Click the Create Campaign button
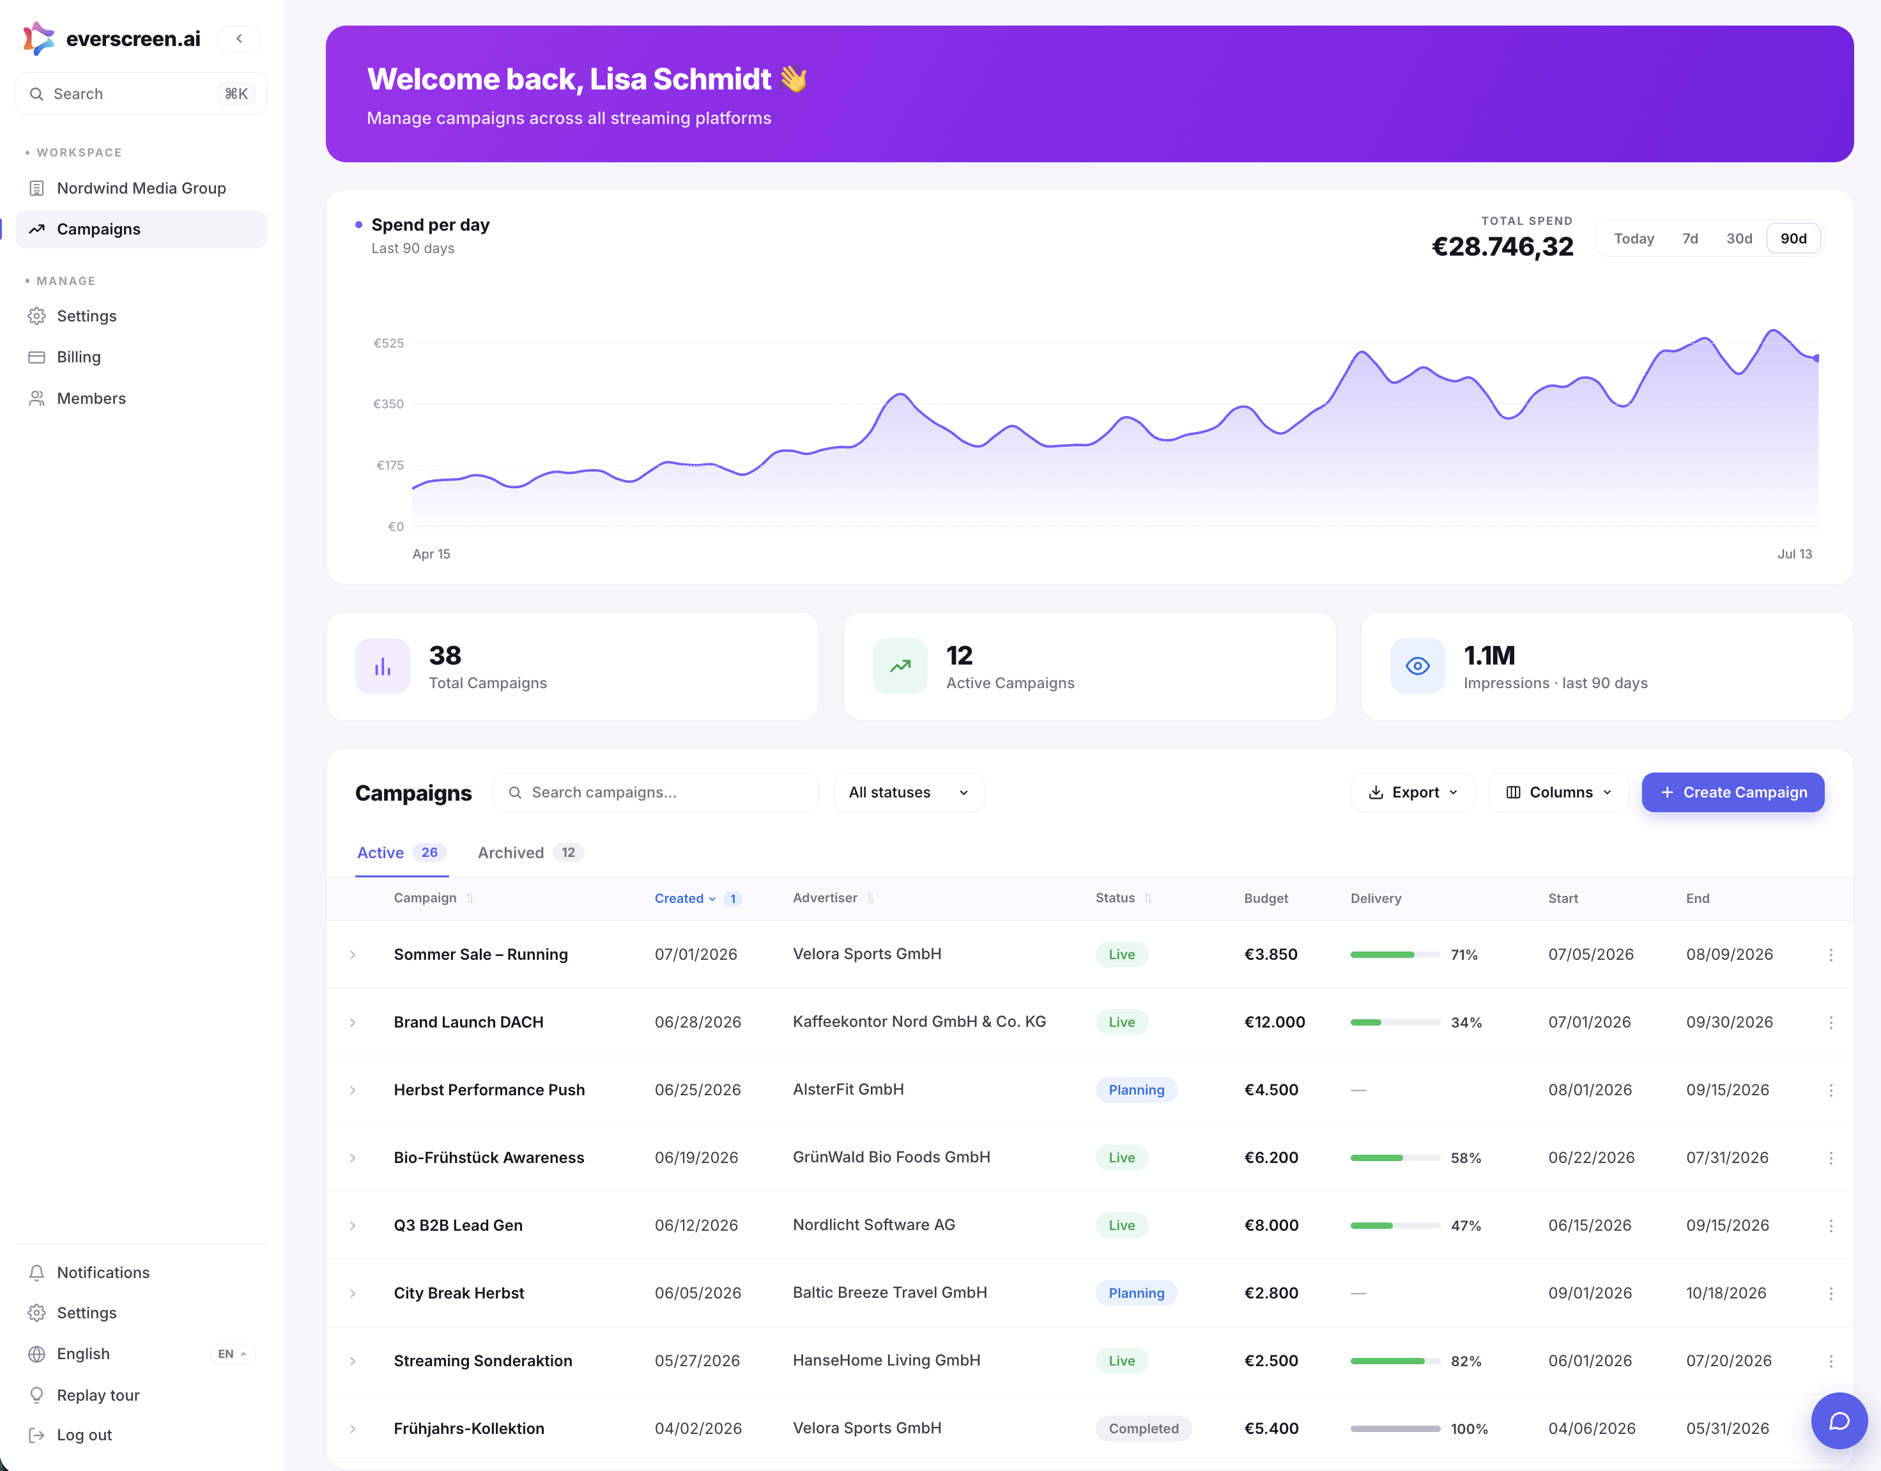1881x1471 pixels. 1732,792
